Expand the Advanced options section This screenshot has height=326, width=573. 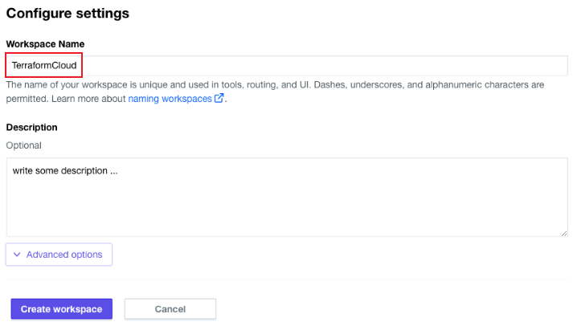click(59, 255)
